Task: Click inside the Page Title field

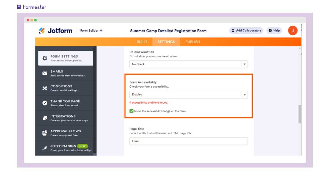Action: [x=188, y=141]
